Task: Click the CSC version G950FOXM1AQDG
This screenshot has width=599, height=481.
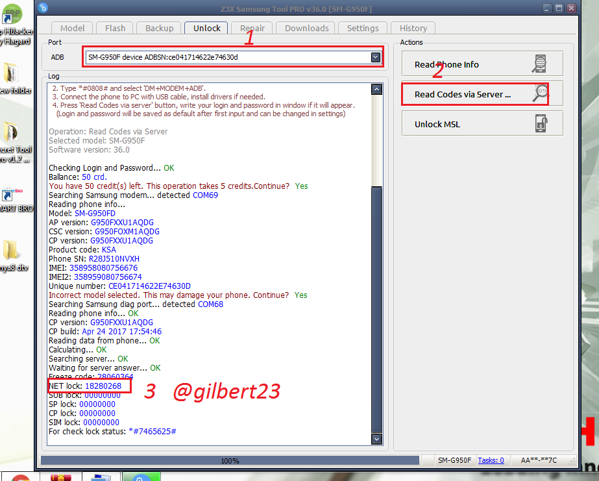Action: coord(127,232)
